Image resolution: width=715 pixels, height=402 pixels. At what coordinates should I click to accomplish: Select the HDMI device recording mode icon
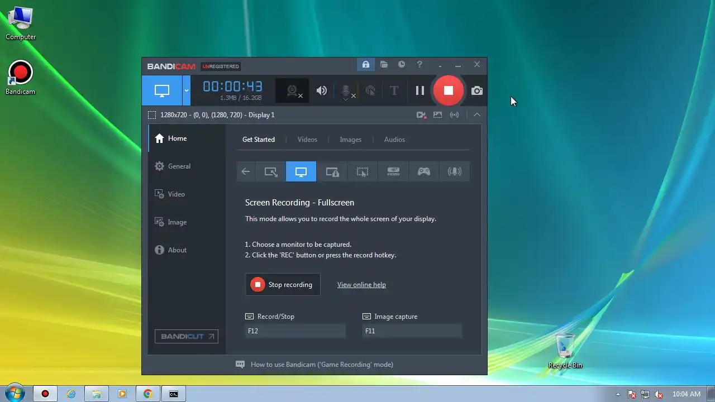(x=393, y=172)
